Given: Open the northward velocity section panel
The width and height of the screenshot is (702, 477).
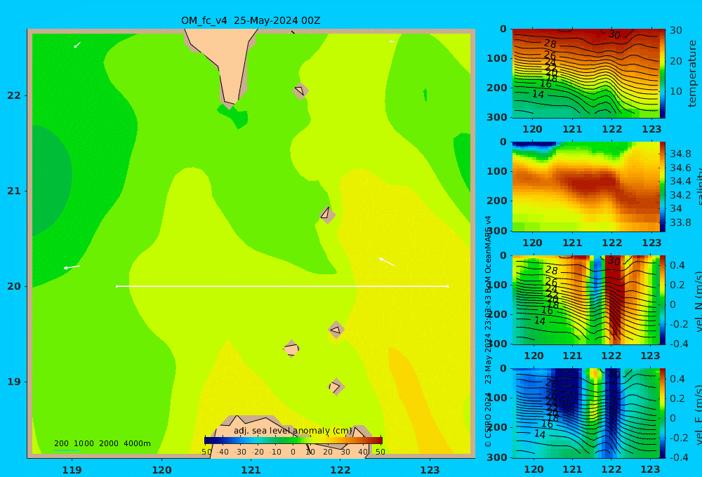Looking at the screenshot, I should pos(585,300).
